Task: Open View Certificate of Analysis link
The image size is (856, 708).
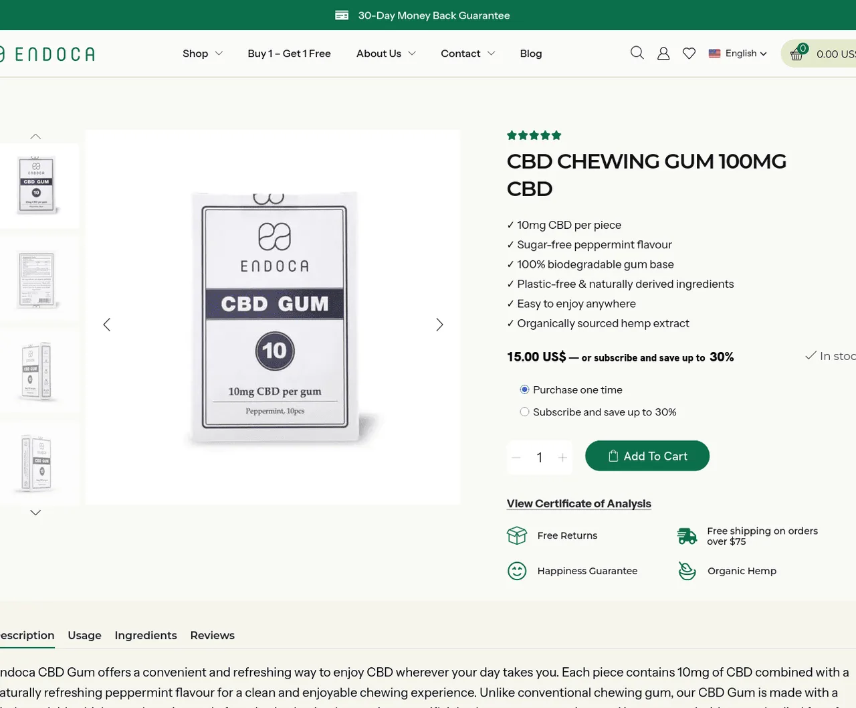Action: [x=579, y=503]
